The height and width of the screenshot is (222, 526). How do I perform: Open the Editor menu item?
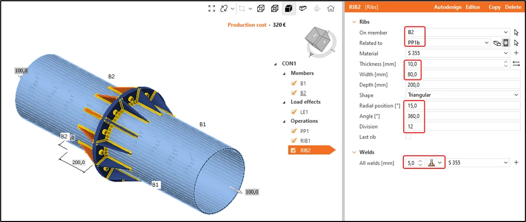click(x=473, y=7)
